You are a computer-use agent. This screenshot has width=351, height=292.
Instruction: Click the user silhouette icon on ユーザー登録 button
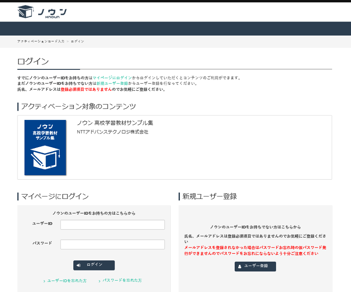pos(240,267)
